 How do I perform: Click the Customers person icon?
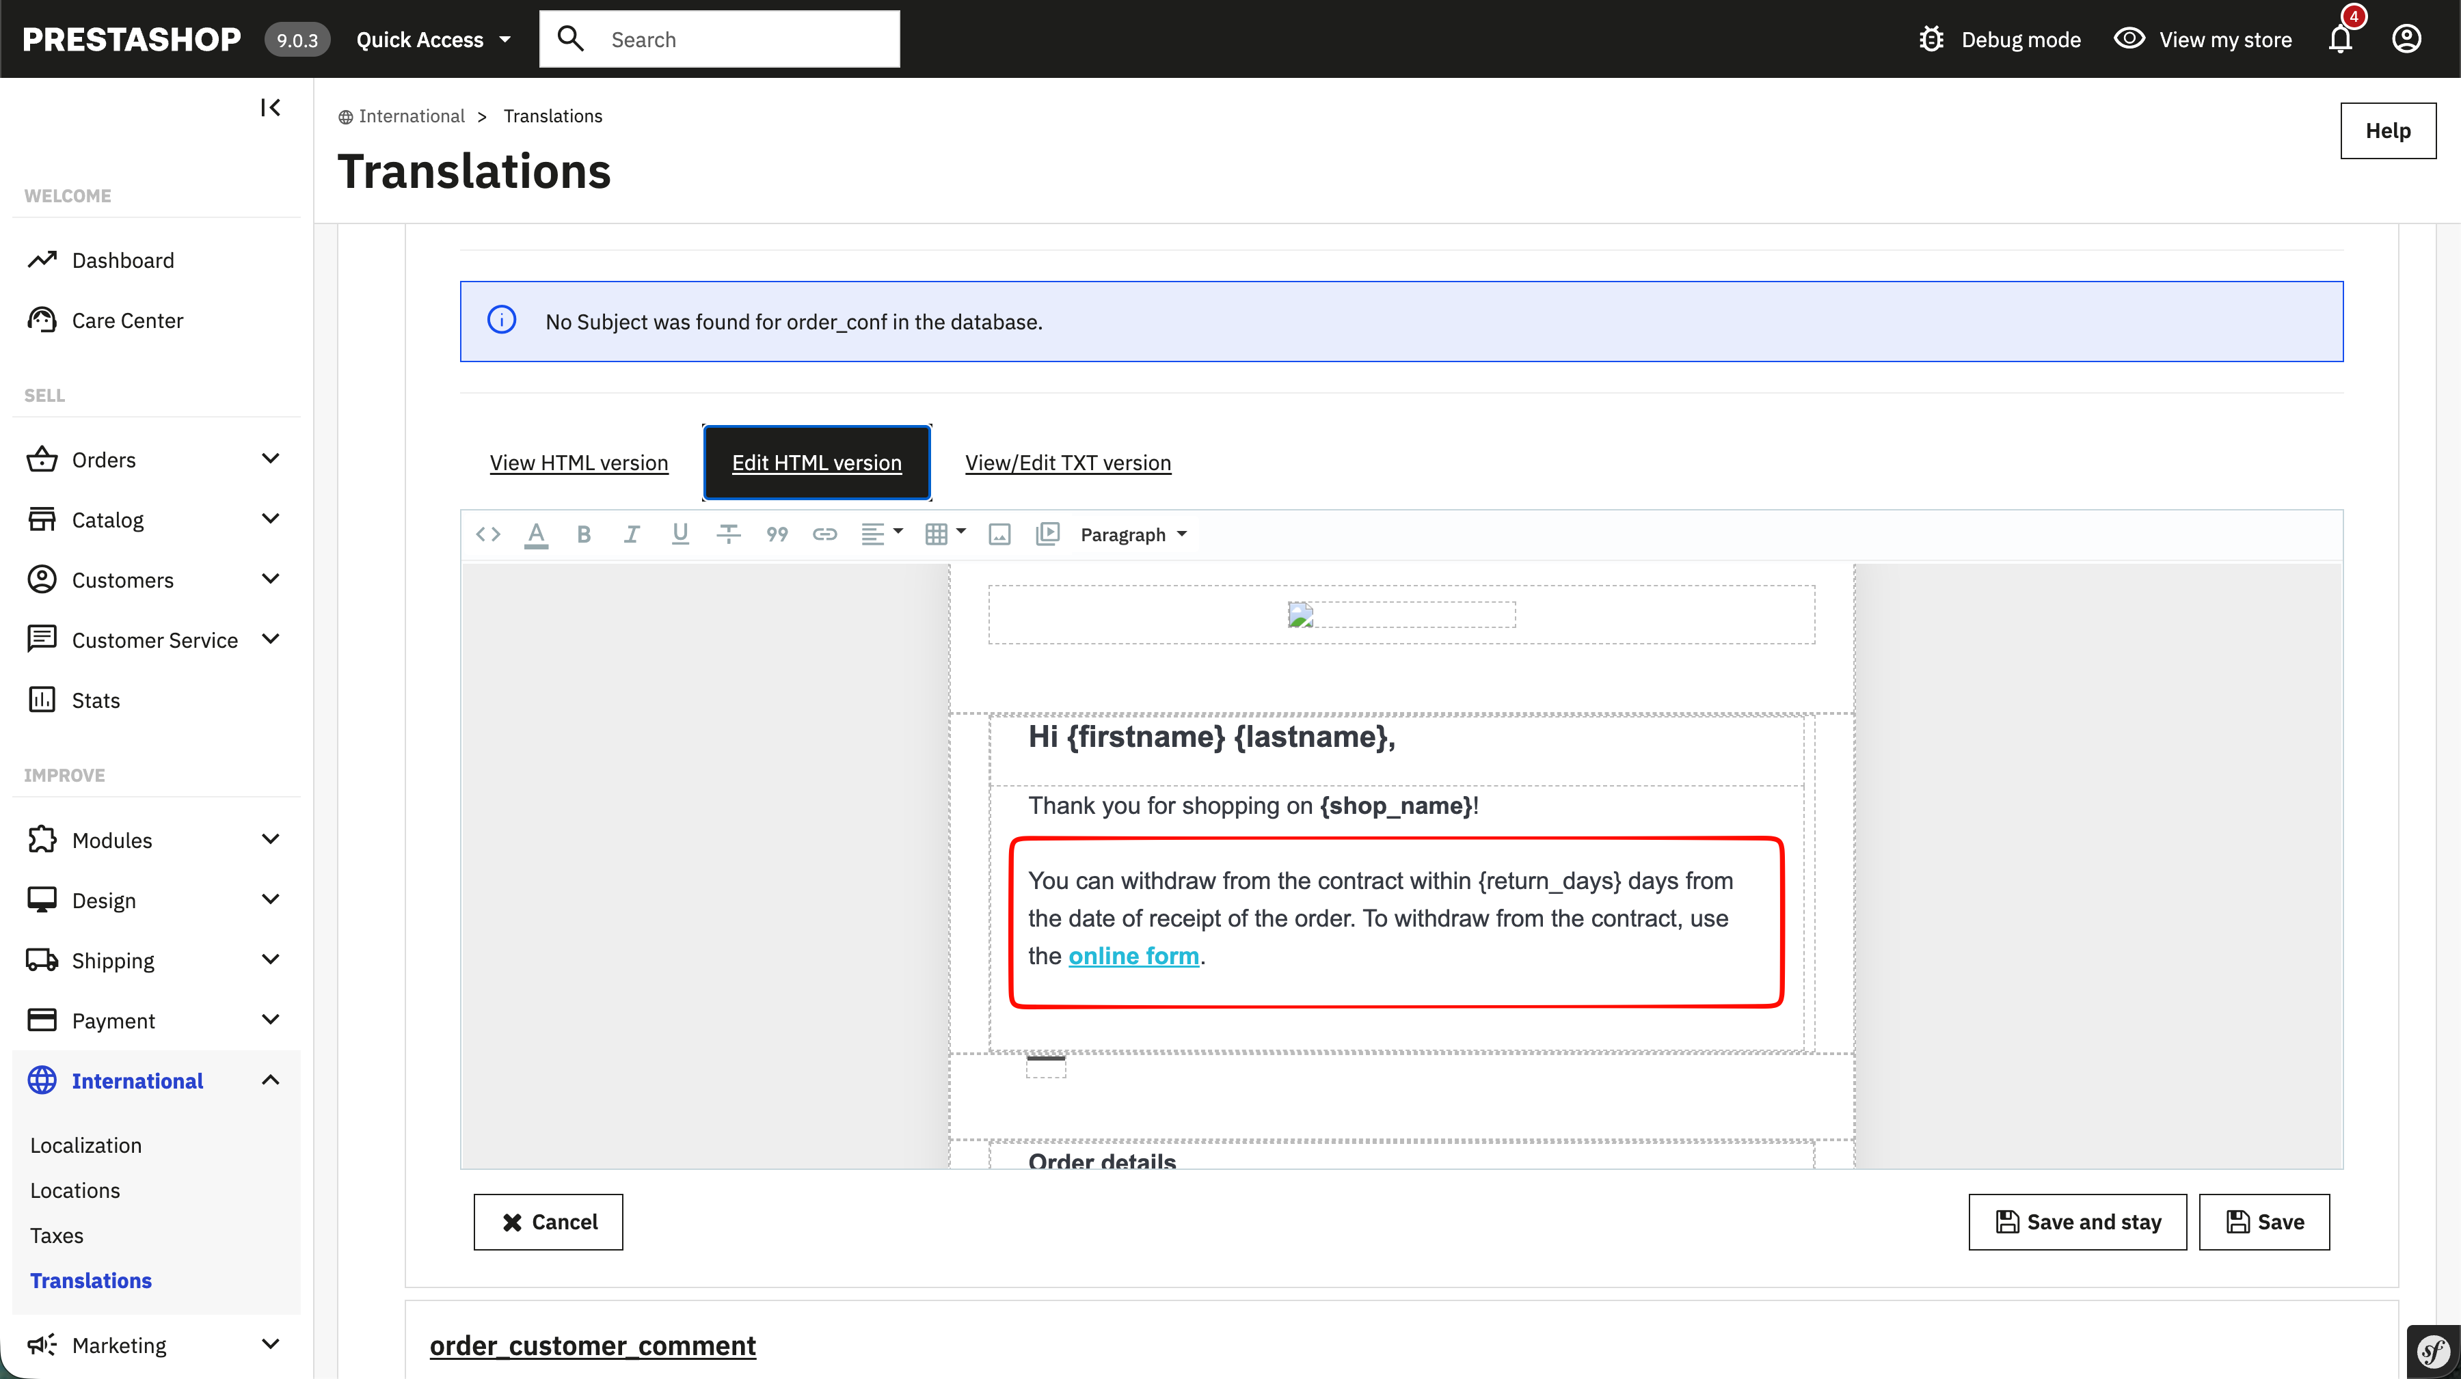point(42,579)
